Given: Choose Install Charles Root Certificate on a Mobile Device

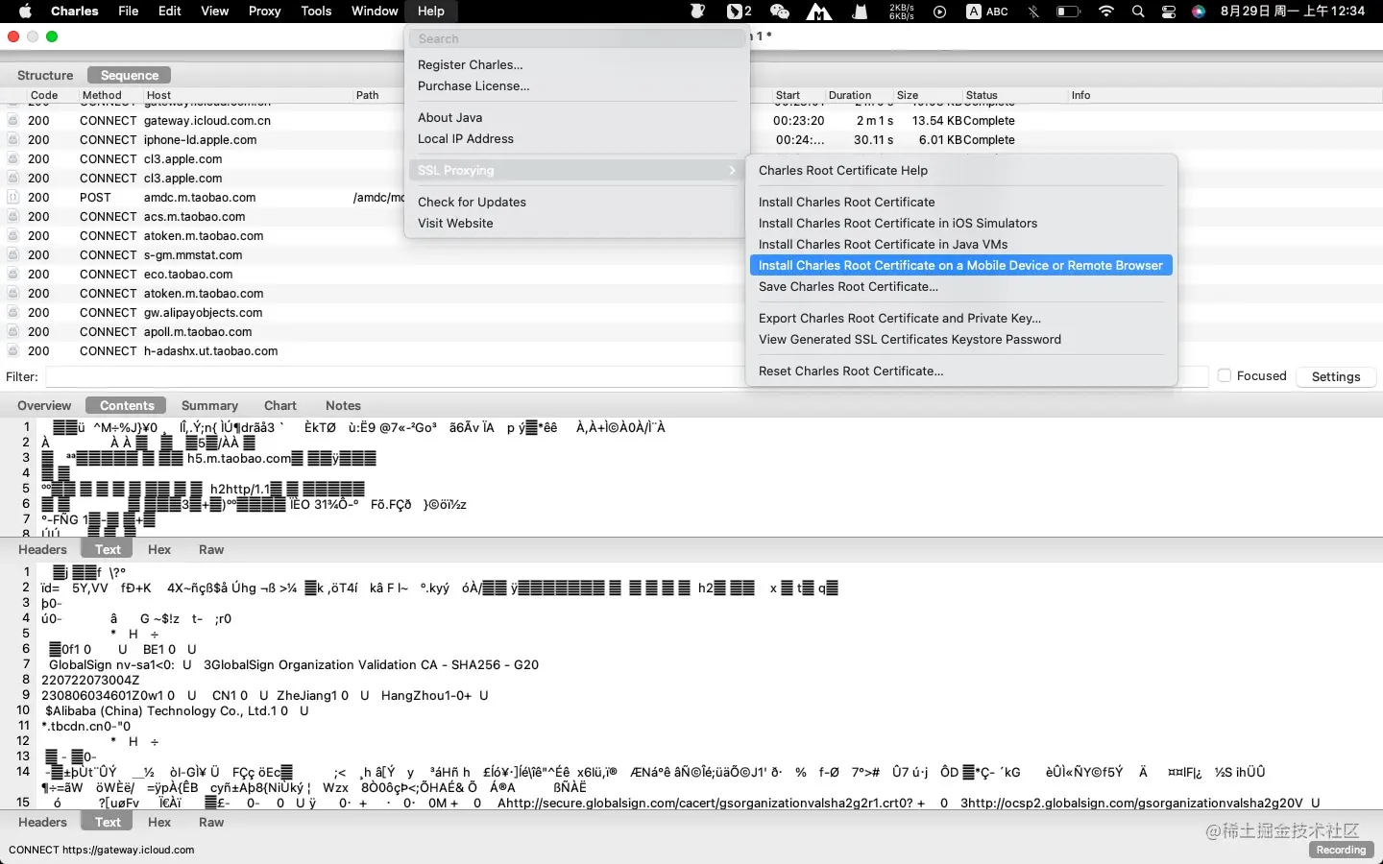Looking at the screenshot, I should tap(960, 265).
